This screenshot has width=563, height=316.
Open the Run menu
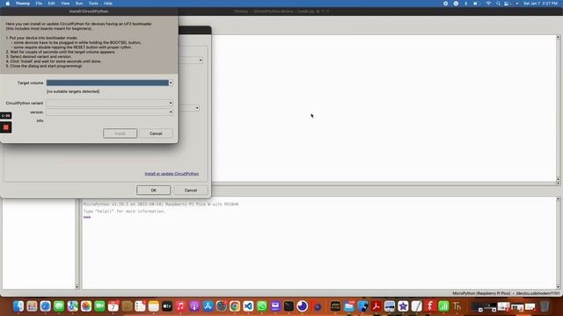point(79,4)
